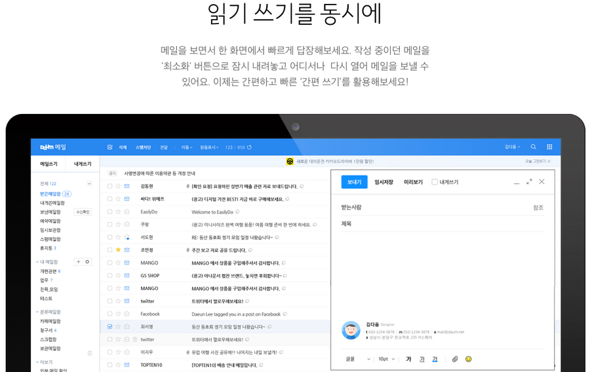Open the search magnifier icon

pos(533,147)
